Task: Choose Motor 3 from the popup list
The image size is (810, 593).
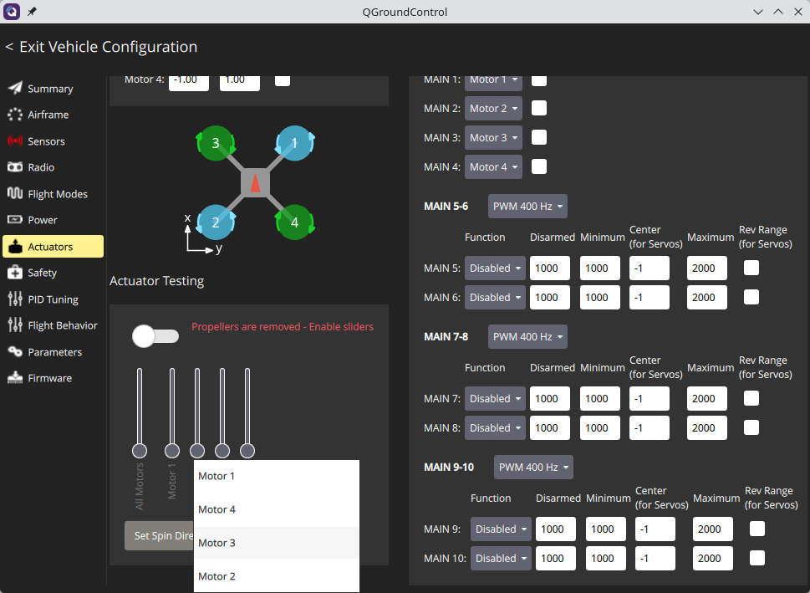Action: (x=276, y=543)
